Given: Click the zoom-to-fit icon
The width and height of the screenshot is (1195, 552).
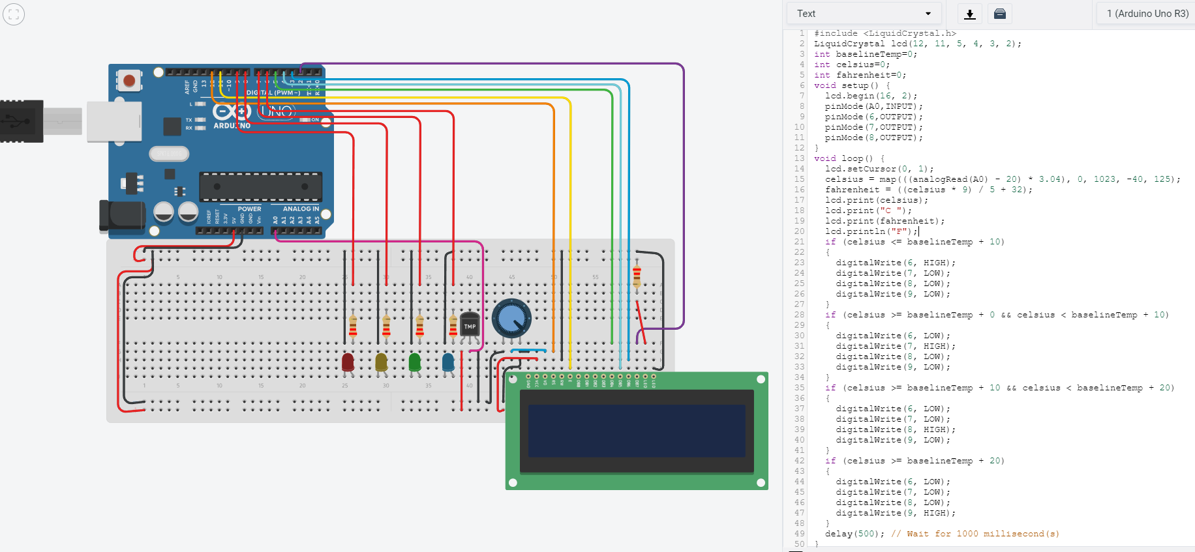Looking at the screenshot, I should 14,14.
